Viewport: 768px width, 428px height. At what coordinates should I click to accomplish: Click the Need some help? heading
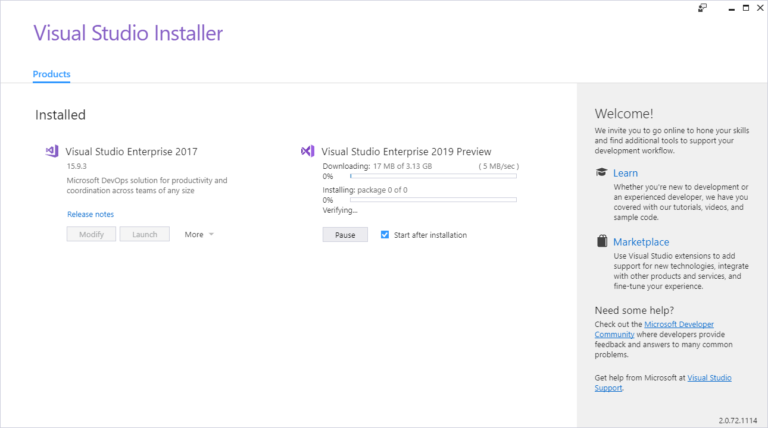pyautogui.click(x=634, y=310)
